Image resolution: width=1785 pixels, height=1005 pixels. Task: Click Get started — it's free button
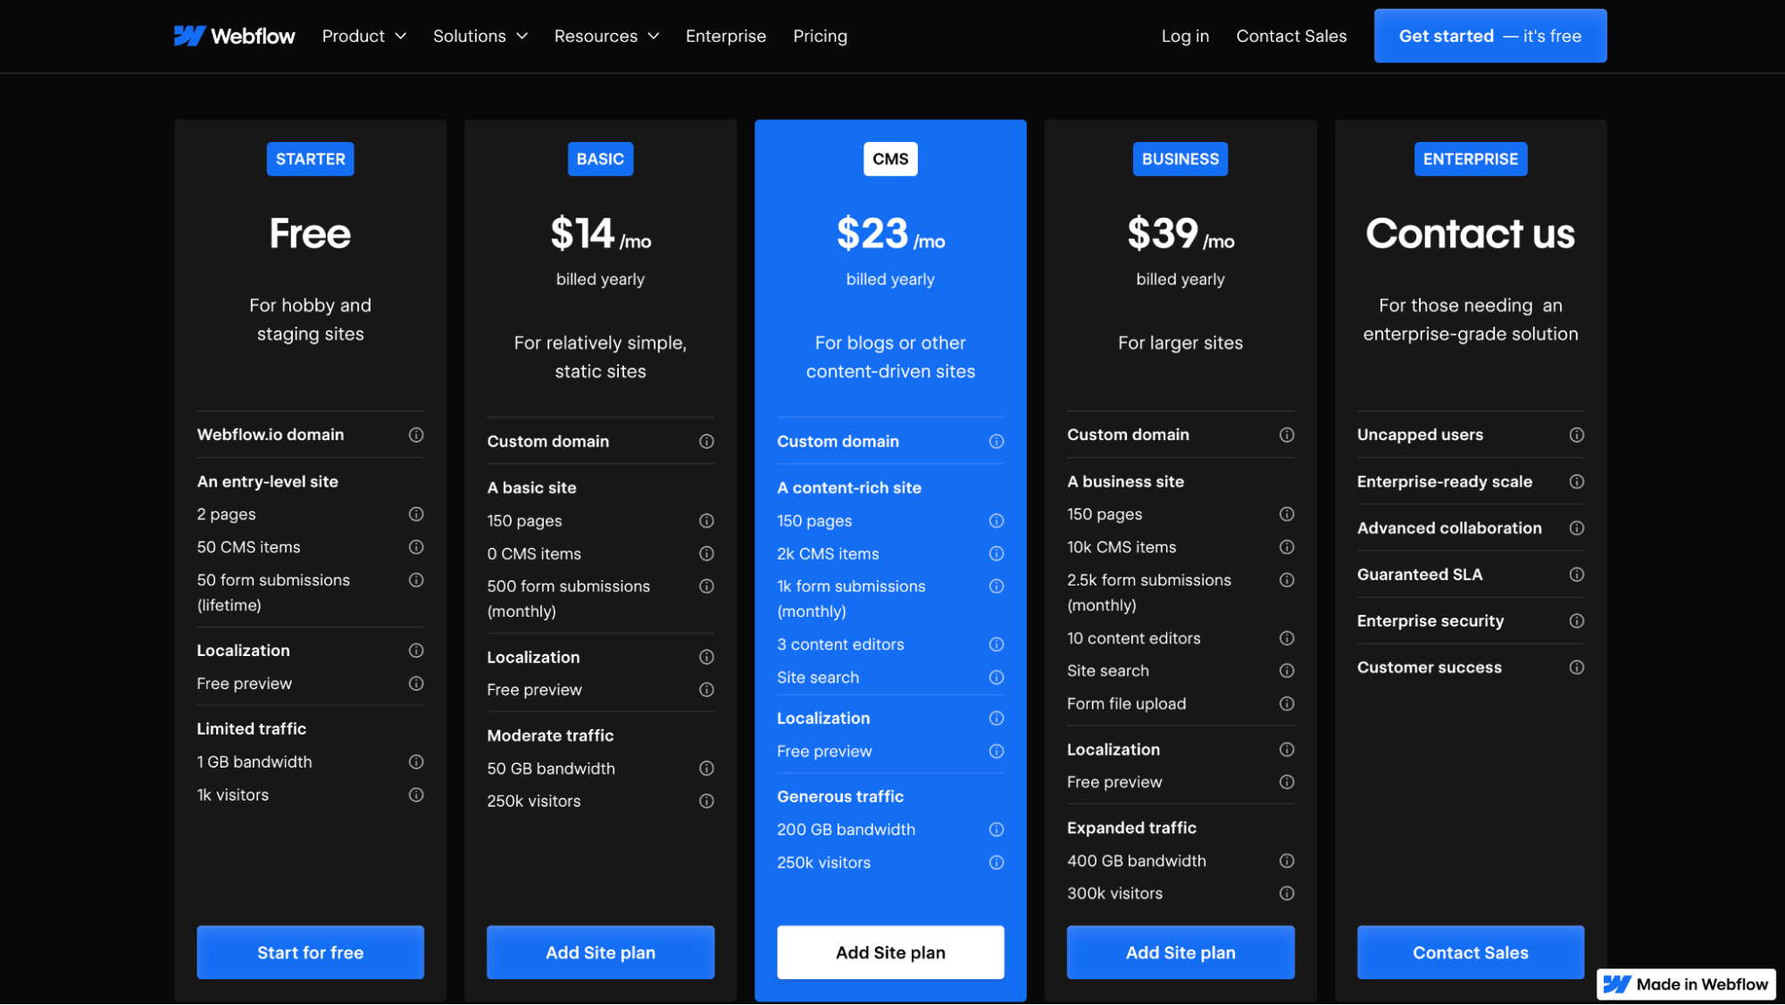click(x=1490, y=36)
